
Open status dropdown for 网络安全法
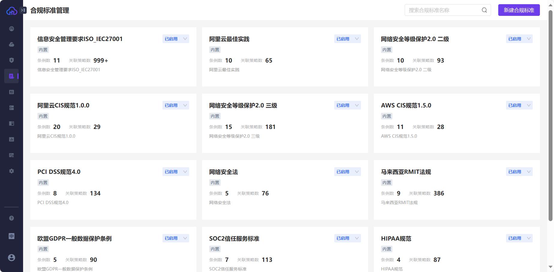click(347, 172)
